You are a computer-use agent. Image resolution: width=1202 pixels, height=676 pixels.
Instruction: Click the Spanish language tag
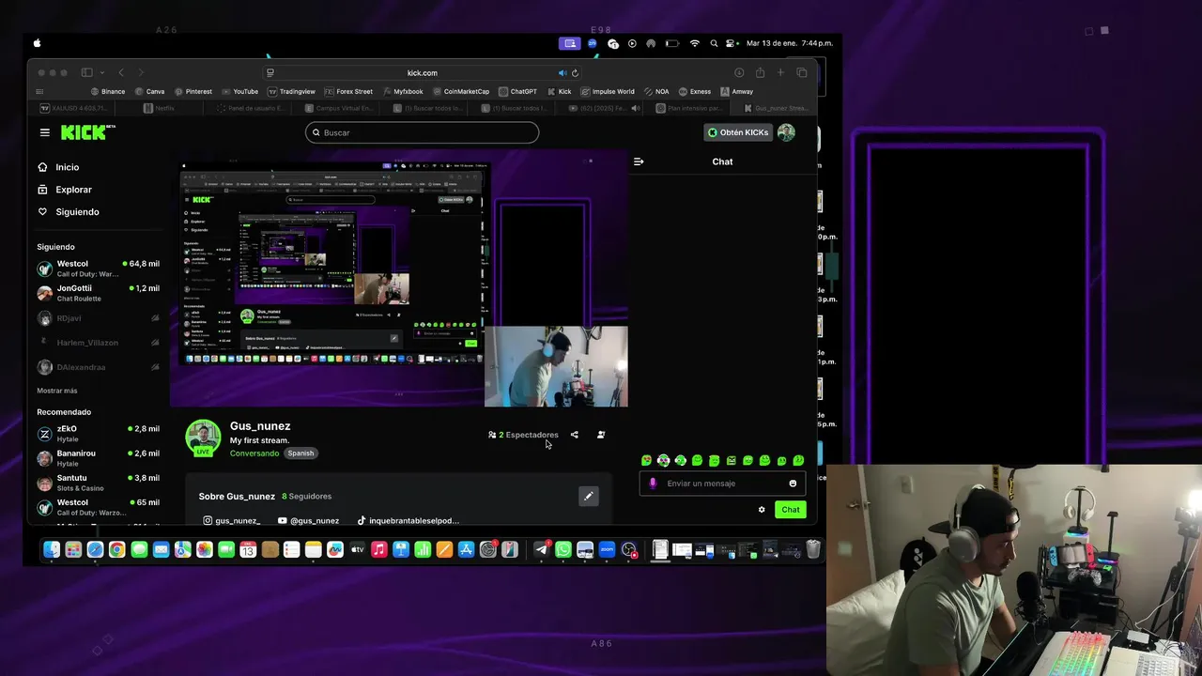(x=300, y=453)
